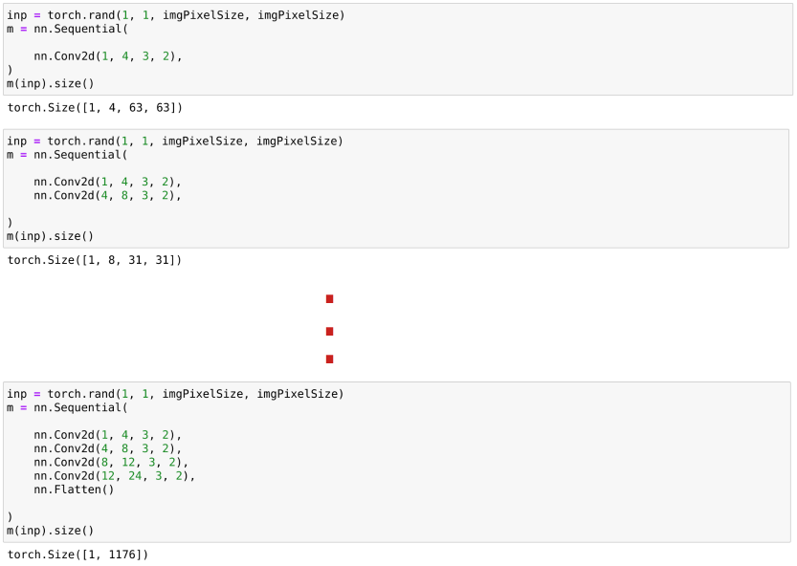797x566 pixels.
Task: Click the inp = torch.rand line in second cell
Action: (175, 141)
